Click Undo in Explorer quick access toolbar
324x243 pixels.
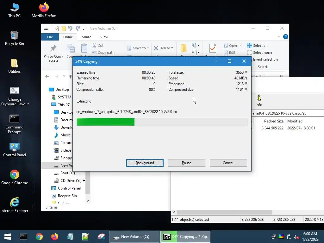[71, 28]
